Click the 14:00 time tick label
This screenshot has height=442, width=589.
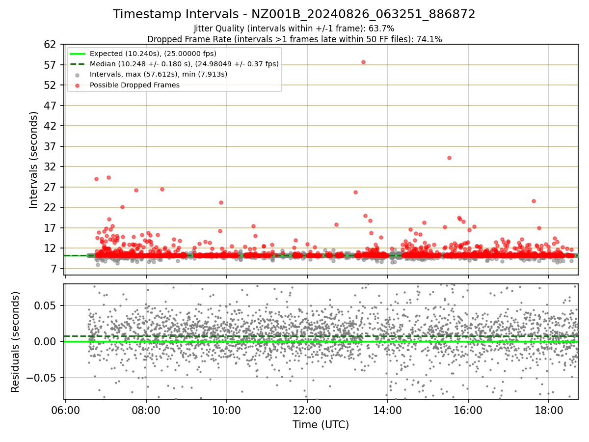click(x=388, y=411)
